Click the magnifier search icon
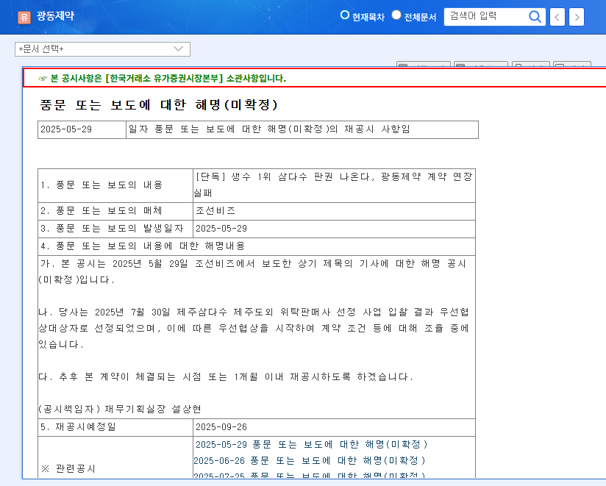Screen dimensions: 606x486 (x=535, y=17)
